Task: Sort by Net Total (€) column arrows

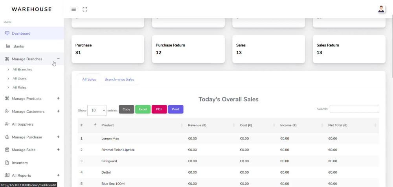Action: coord(375,125)
